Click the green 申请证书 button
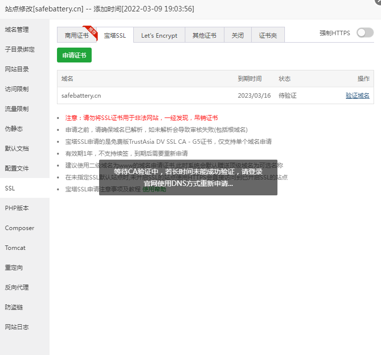The image size is (381, 355). [x=74, y=55]
